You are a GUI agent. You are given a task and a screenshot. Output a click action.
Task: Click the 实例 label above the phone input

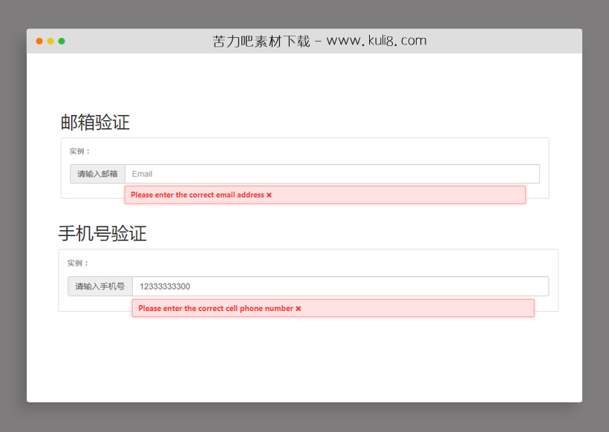(x=76, y=263)
